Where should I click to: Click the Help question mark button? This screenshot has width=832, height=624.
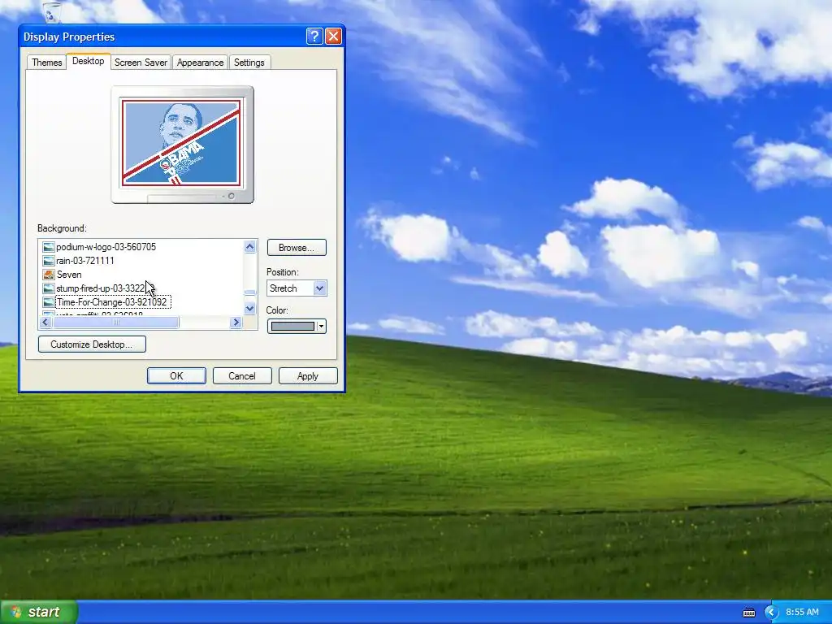tap(314, 36)
